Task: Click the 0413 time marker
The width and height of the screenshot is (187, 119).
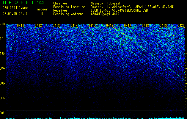Action: (x=56, y=26)
